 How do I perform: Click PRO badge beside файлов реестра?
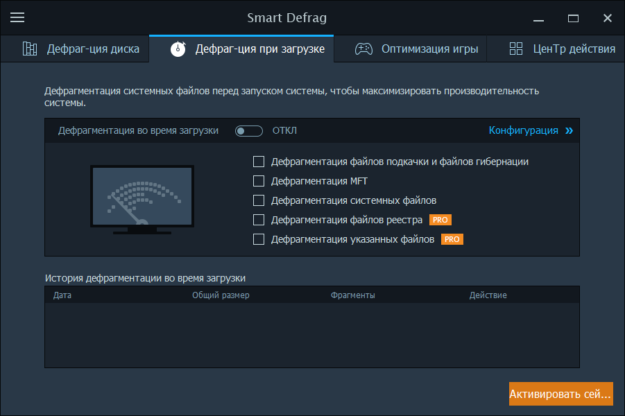(x=440, y=220)
